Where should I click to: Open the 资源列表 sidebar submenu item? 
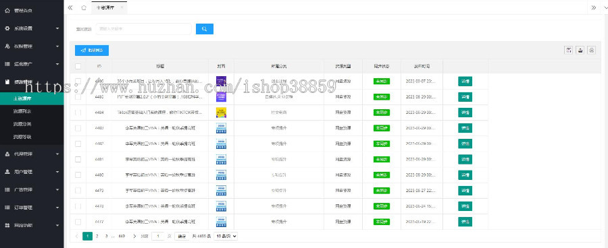coord(32,111)
